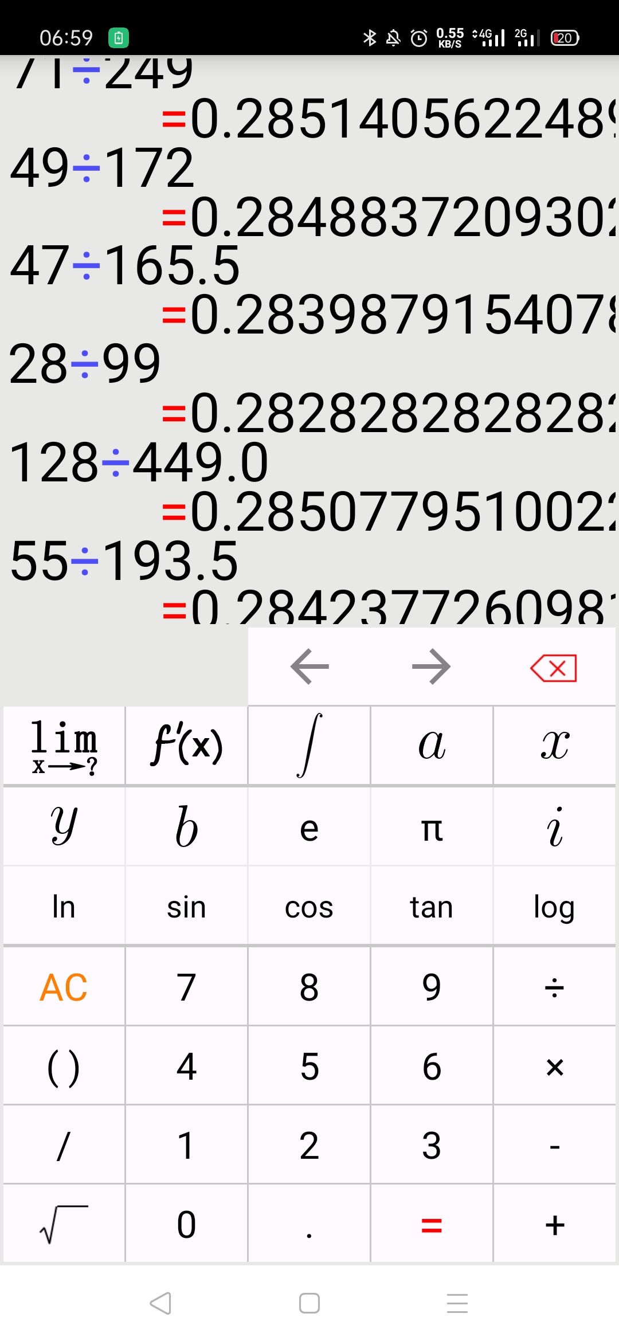The width and height of the screenshot is (619, 1341).
Task: Tap the multiplication × operator key
Action: click(554, 1066)
